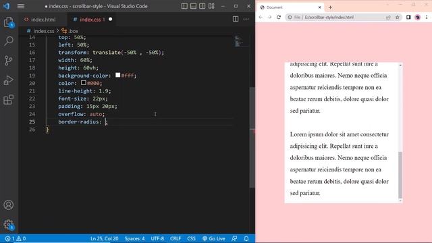
Task: Go back in Chrome browser
Action: [261, 17]
